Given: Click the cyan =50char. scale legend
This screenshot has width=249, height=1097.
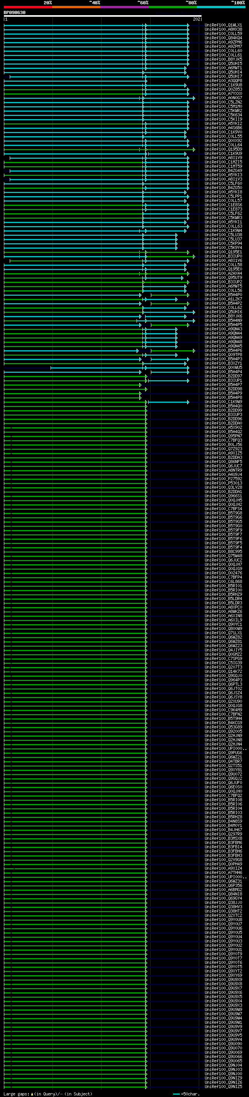Looking at the screenshot, I should (x=186, y=1094).
